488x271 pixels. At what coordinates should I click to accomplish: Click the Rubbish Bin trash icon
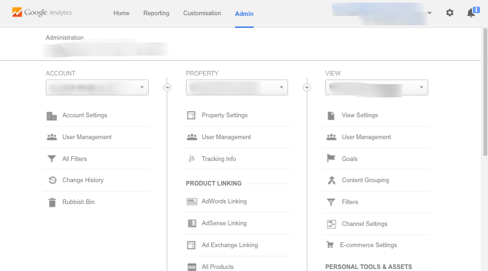52,202
